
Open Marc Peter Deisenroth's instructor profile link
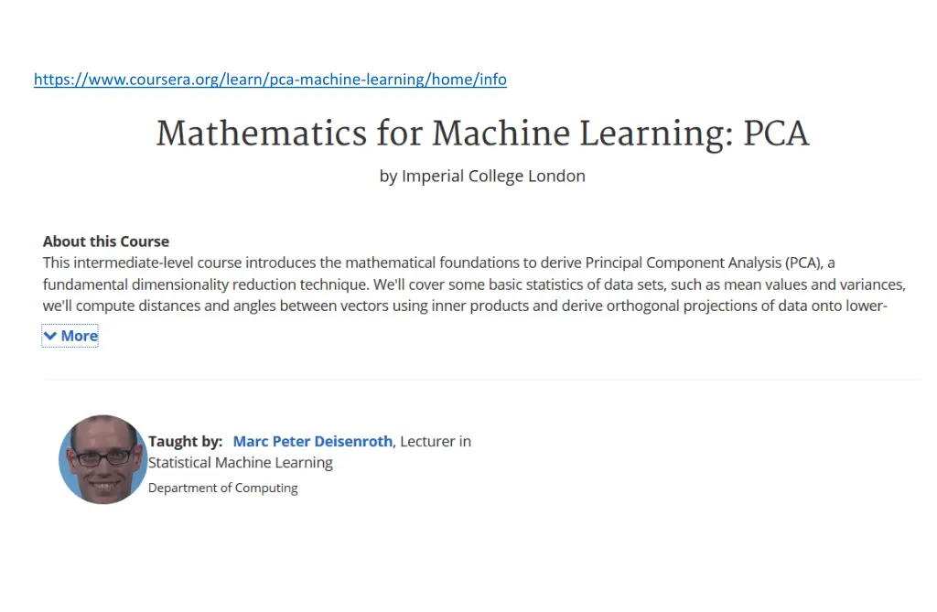[313, 442]
